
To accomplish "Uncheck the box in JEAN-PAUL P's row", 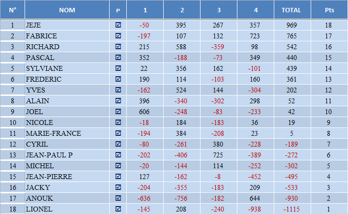I will pyautogui.click(x=118, y=154).
